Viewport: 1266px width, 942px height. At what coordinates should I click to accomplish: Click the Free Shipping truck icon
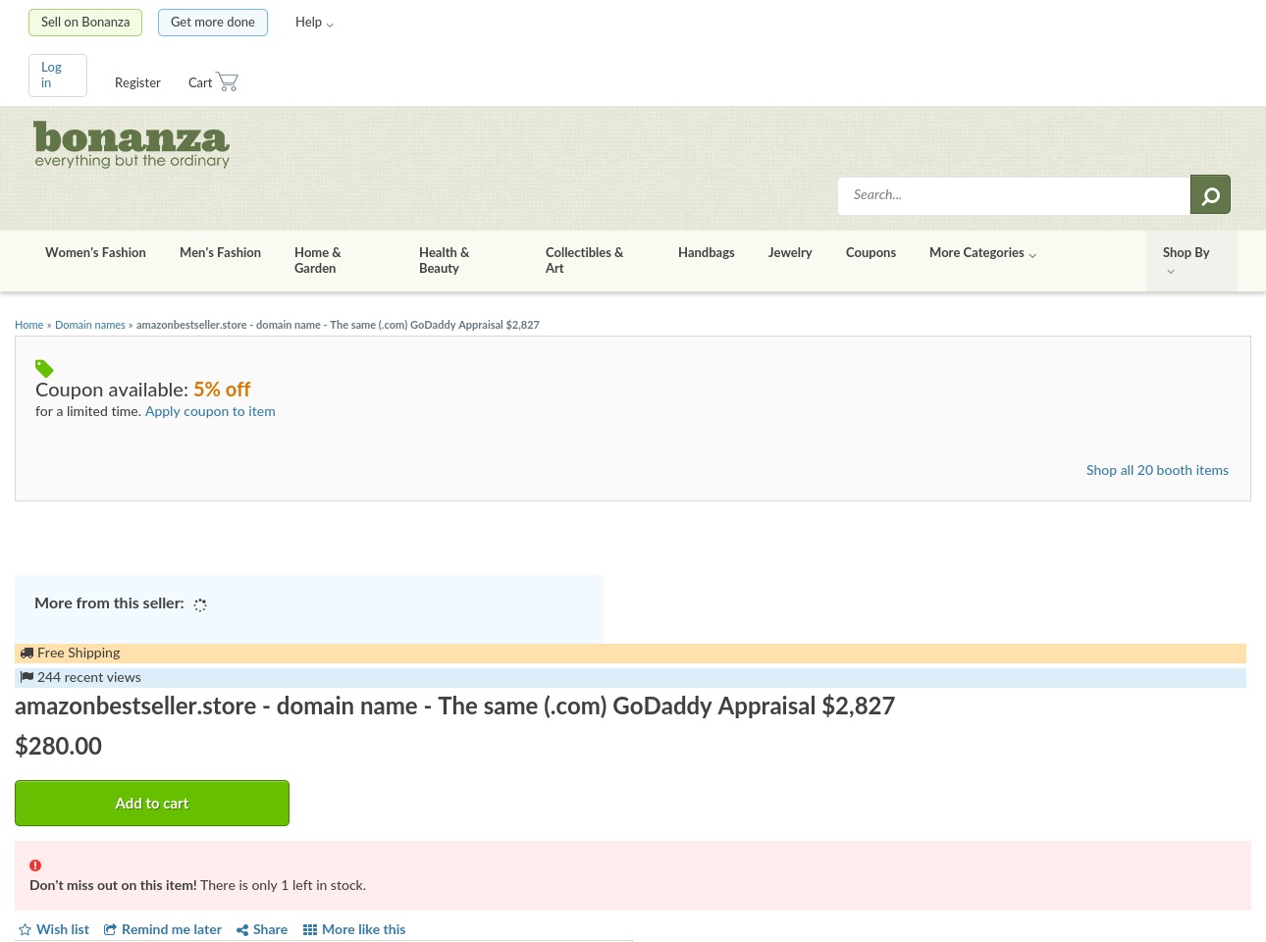pos(26,653)
